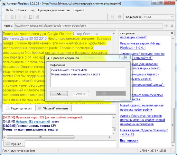Click the Уникальность текста 42% line in dialog
The image size is (177, 155).
click(69, 70)
